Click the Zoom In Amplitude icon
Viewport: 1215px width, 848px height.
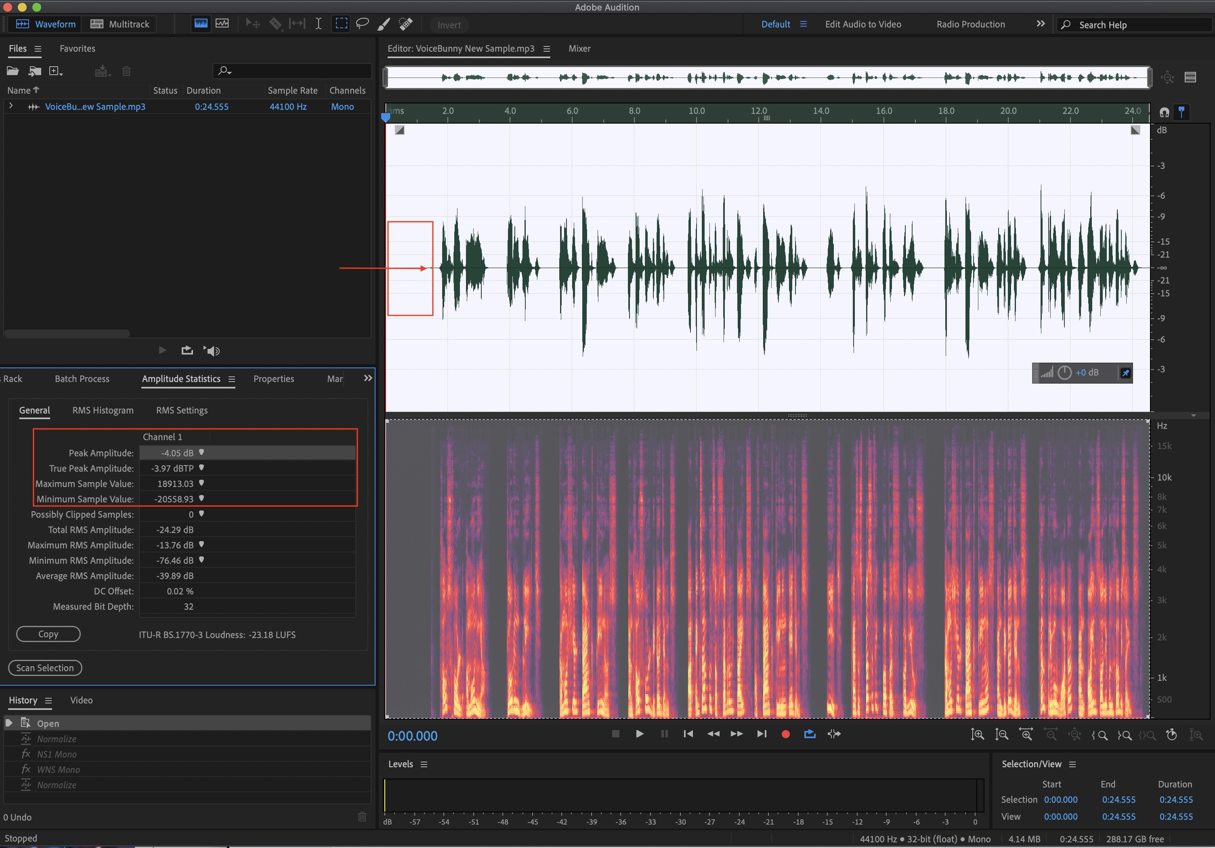[977, 734]
